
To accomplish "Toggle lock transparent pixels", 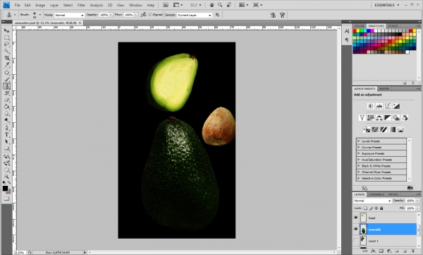I will 365,208.
